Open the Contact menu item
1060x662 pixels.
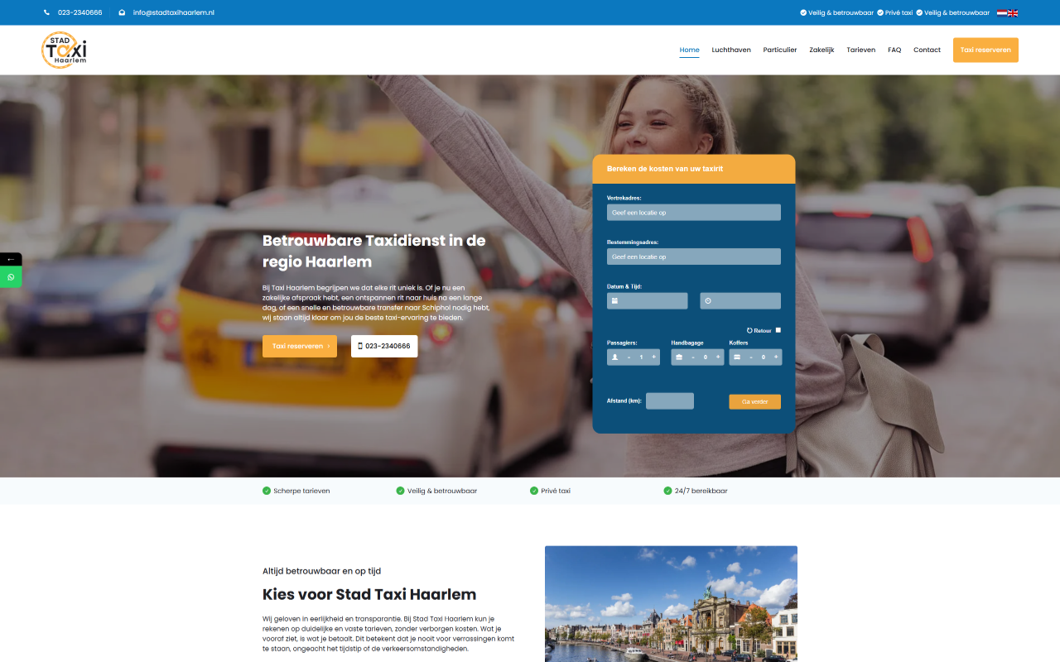(x=927, y=50)
